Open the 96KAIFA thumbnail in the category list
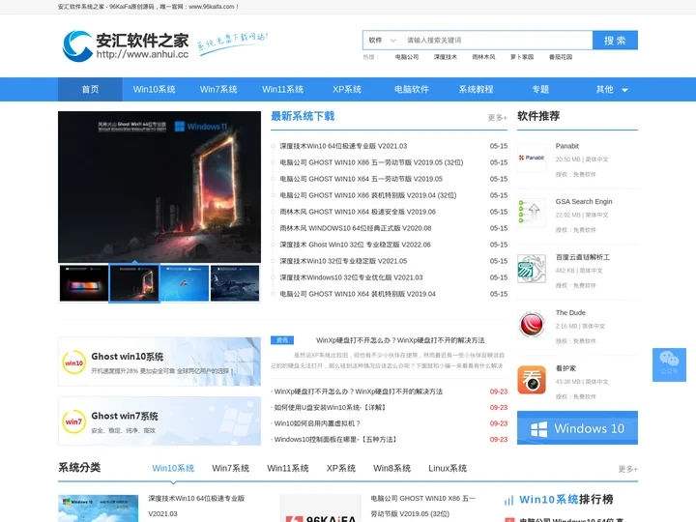 (321, 508)
